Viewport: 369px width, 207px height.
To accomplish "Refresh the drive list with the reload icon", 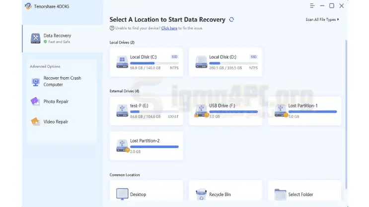I will (231, 19).
